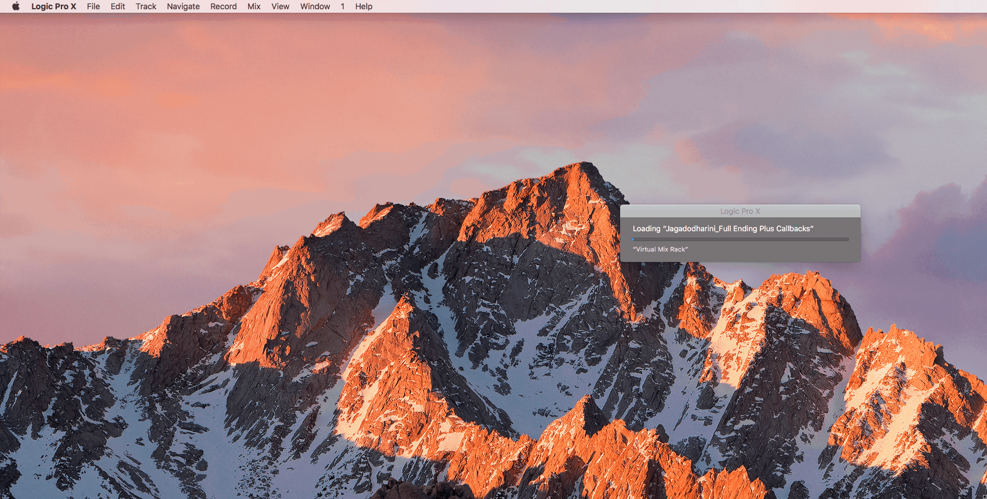Click the loading progress bar

[x=740, y=239]
